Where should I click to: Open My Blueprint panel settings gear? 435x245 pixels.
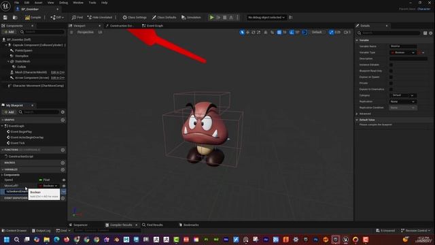coord(63,112)
